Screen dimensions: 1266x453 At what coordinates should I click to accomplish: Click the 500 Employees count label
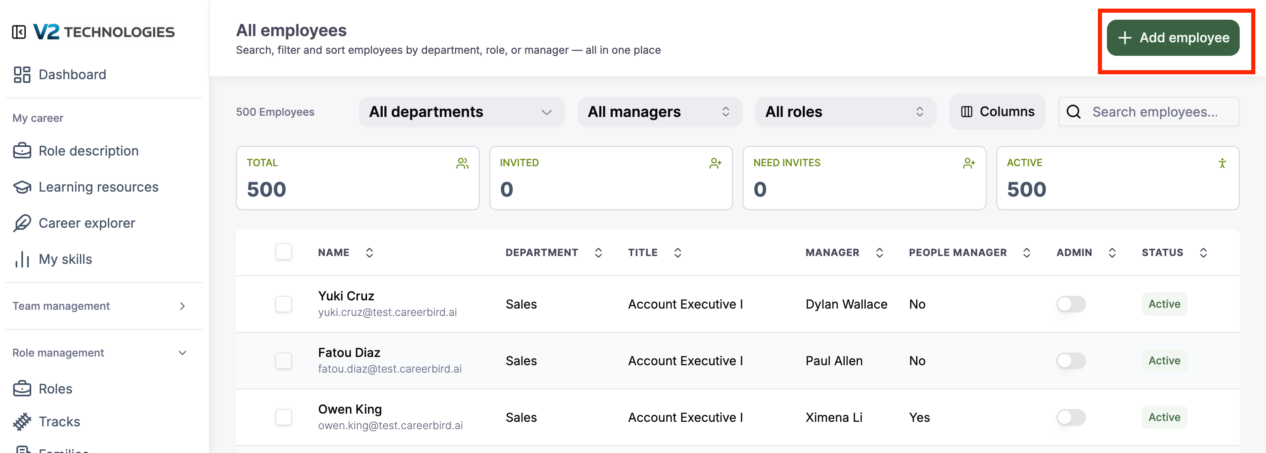[x=275, y=112]
